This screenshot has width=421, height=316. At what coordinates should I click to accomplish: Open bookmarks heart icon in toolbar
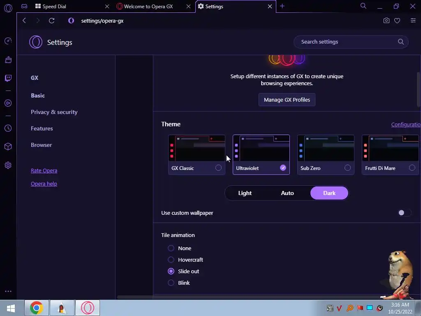coord(397,21)
